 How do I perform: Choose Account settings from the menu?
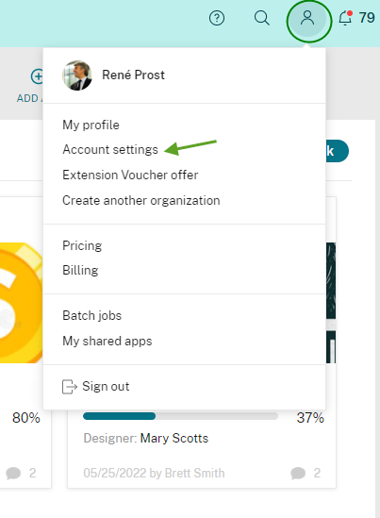pyautogui.click(x=110, y=150)
